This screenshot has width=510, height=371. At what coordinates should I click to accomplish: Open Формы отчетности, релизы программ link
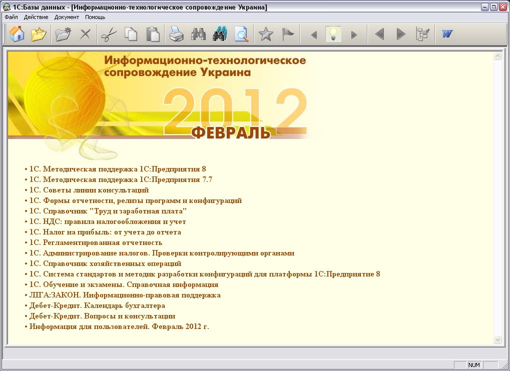136,200
